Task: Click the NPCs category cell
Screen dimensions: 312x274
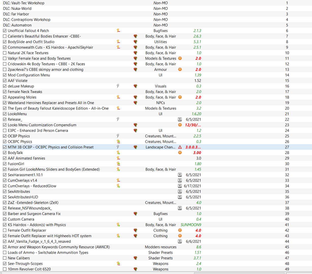Action: (161, 103)
